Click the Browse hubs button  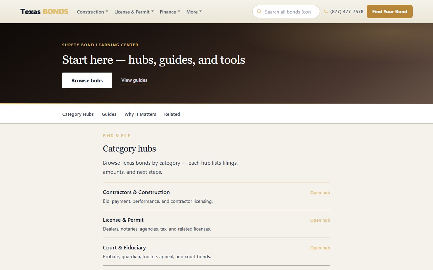point(87,80)
